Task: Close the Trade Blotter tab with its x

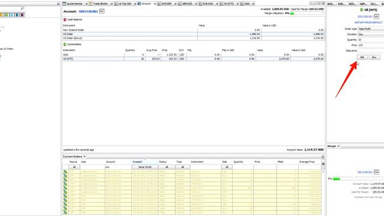Action: point(112,4)
